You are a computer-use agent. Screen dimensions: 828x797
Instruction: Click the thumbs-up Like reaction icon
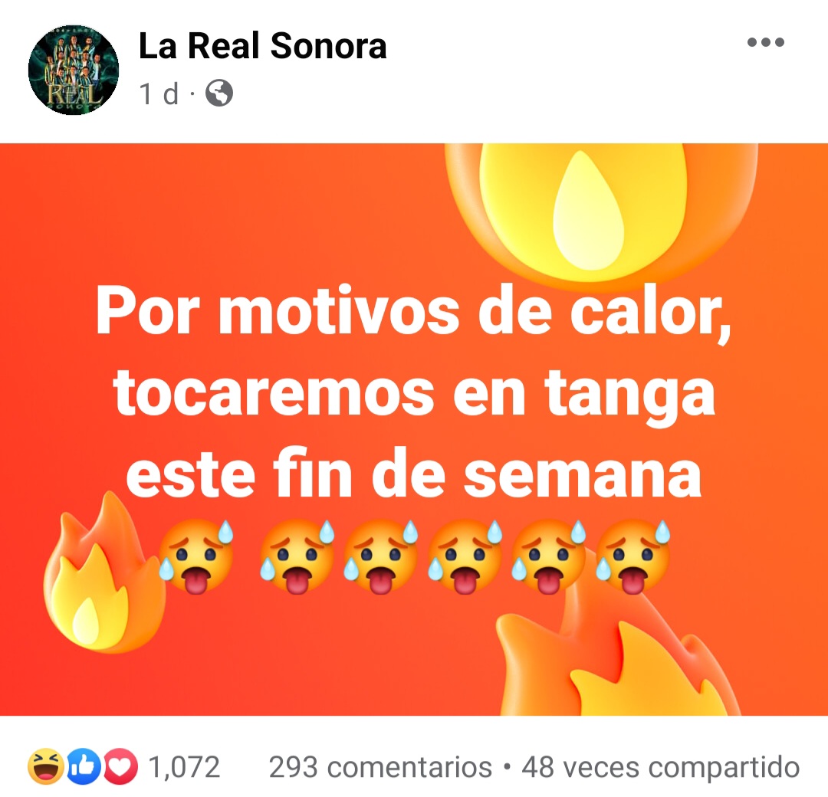pyautogui.click(x=84, y=766)
